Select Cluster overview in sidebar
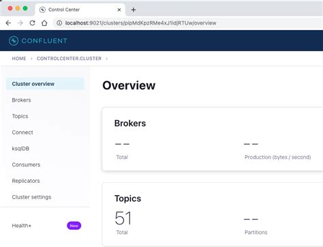 pos(45,84)
